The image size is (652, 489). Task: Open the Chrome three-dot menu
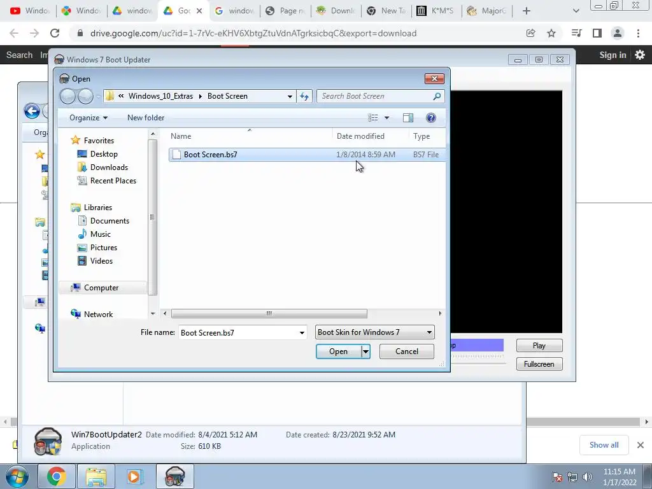tap(638, 33)
